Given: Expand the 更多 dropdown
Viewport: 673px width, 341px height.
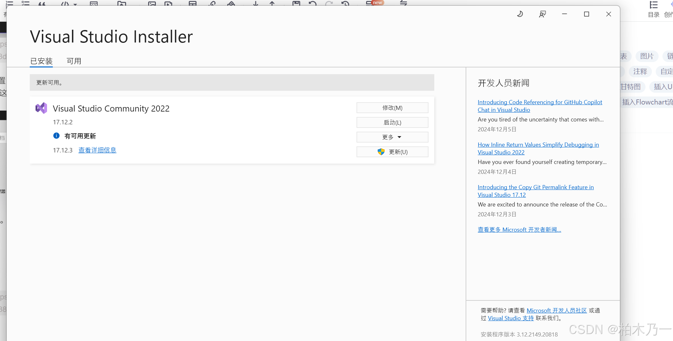Looking at the screenshot, I should [x=392, y=137].
